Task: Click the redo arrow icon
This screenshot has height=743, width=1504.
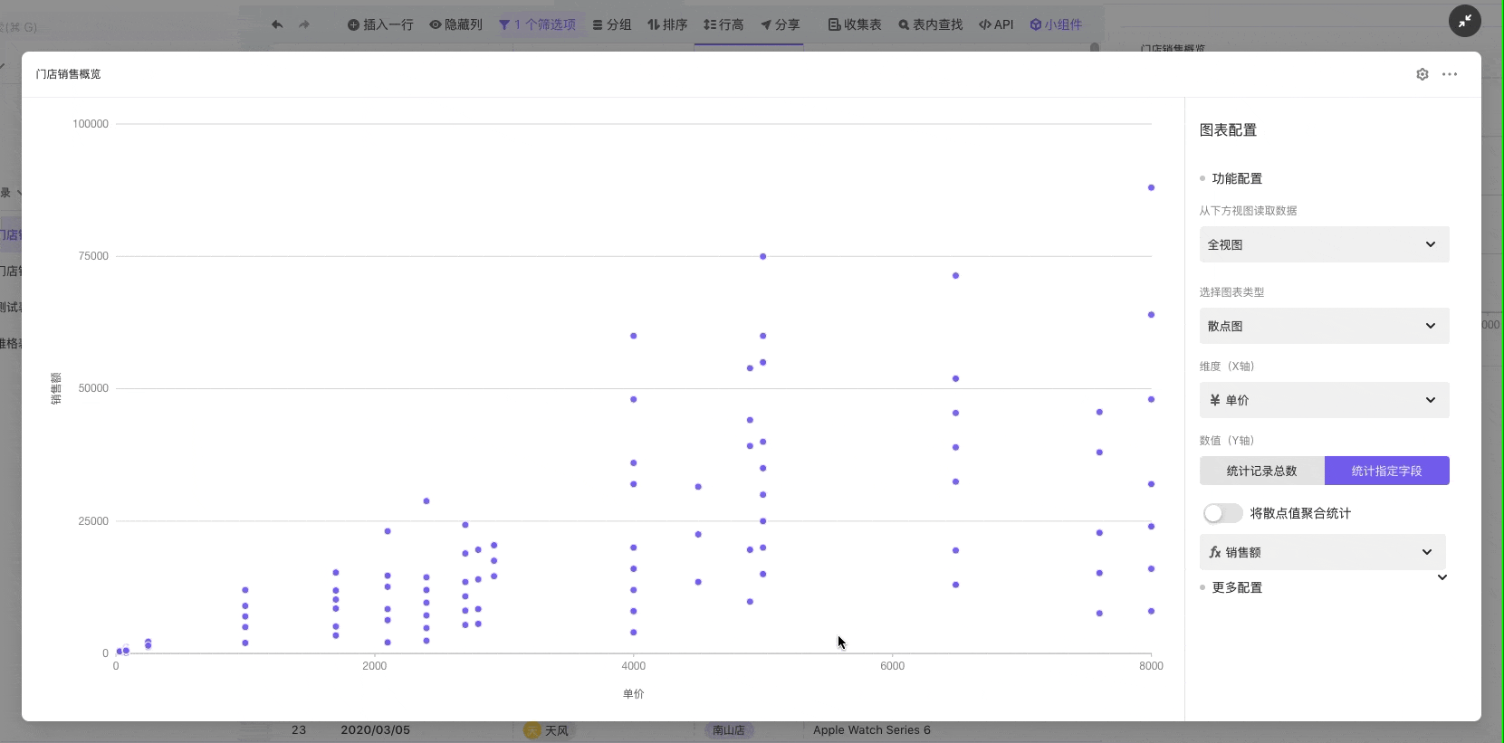Action: (304, 24)
